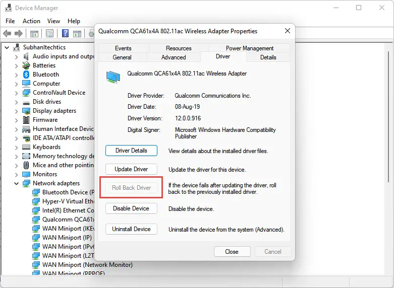394x288 pixels.
Task: Close Properties dialog with the X button
Action: 288,31
